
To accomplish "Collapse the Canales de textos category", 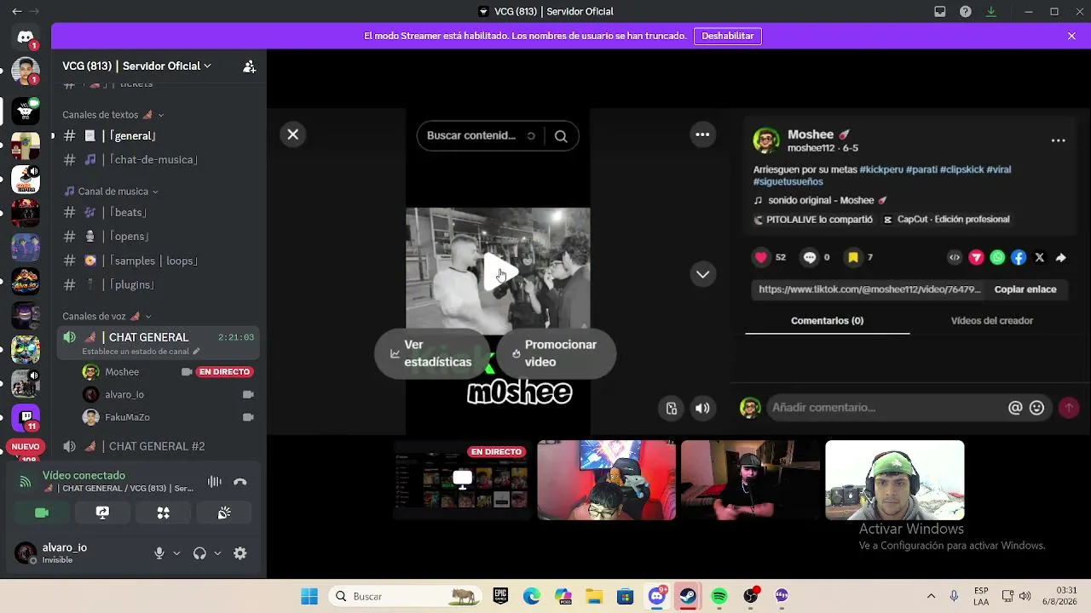I will (x=113, y=115).
